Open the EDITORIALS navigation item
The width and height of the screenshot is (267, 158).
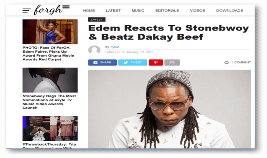click(167, 11)
